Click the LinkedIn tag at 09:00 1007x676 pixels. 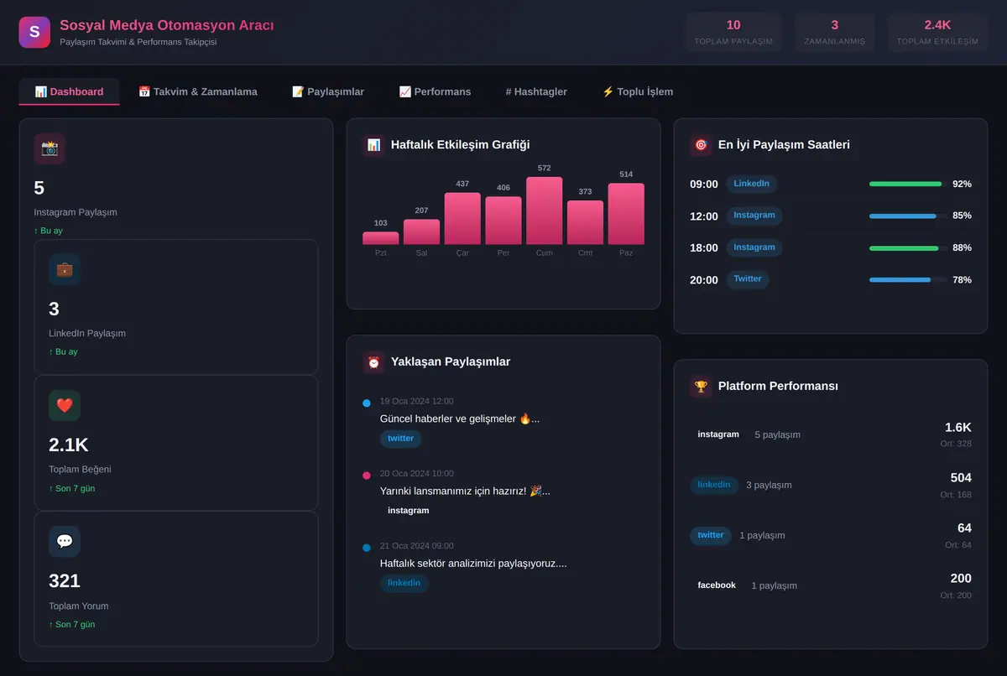(751, 184)
